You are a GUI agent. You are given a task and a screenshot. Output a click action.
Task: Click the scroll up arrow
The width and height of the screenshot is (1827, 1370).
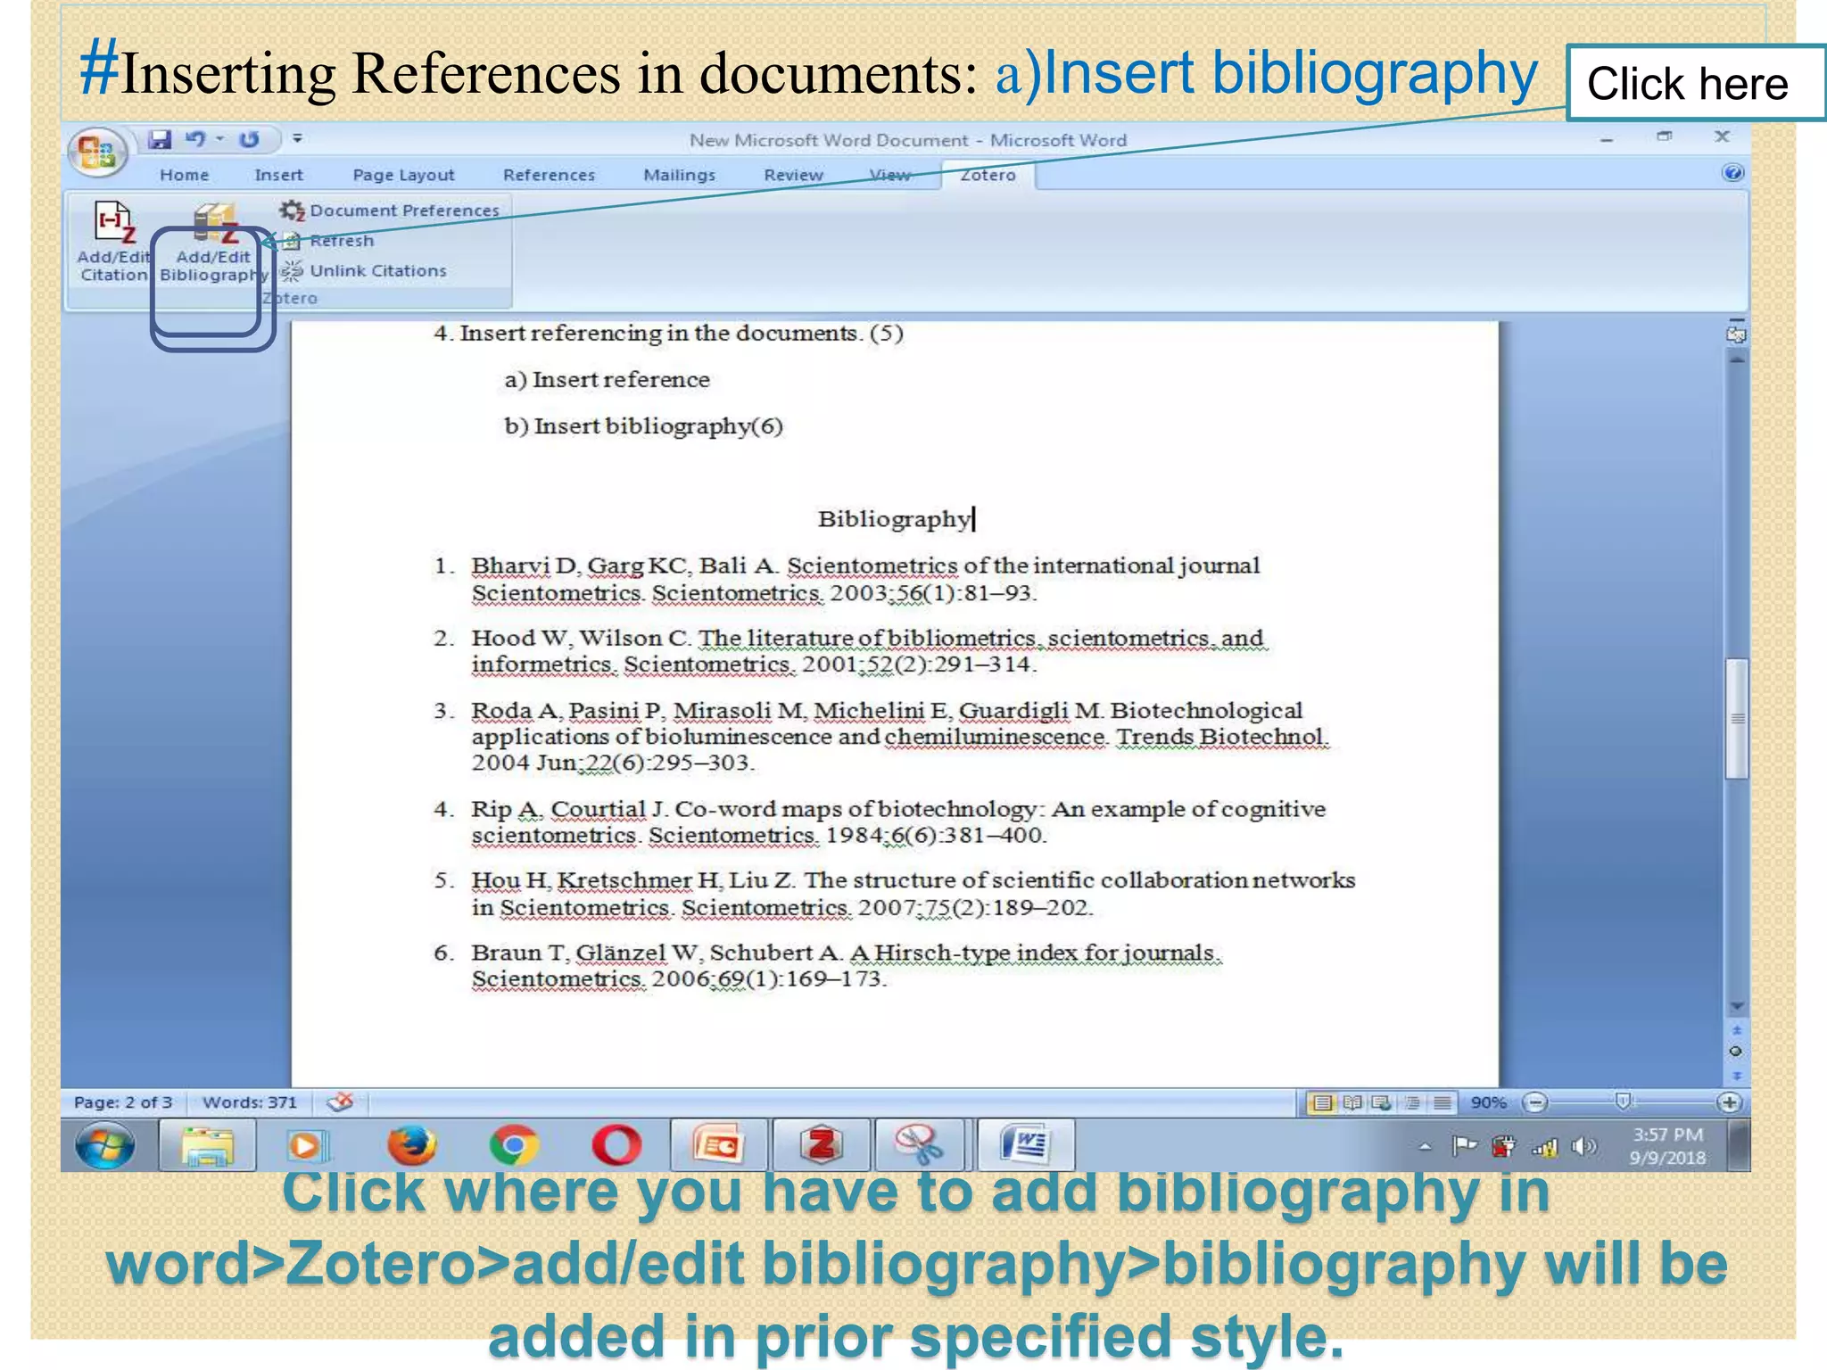(x=1736, y=360)
